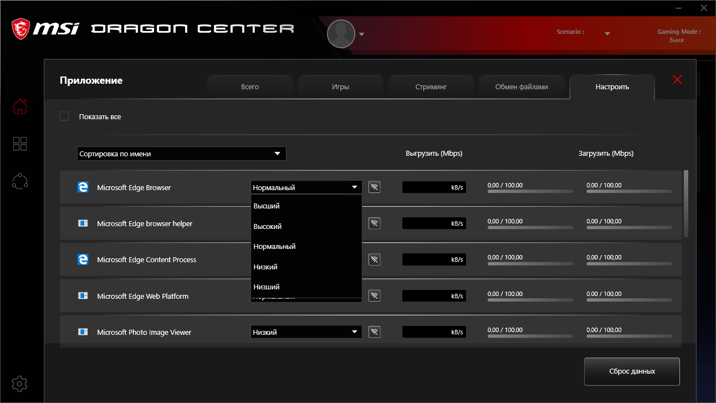Focus the kB/s field for Microsoft Edge Browser
The height and width of the screenshot is (403, 716).
click(x=434, y=187)
